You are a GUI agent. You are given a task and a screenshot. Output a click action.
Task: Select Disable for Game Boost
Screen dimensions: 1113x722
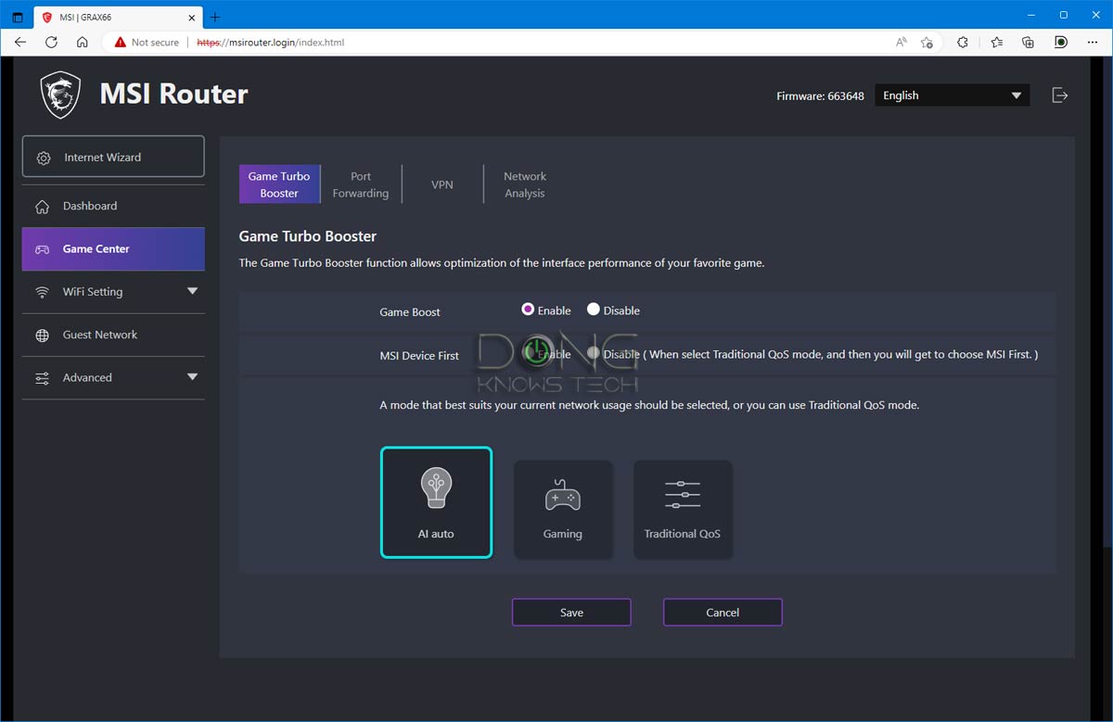pos(594,310)
